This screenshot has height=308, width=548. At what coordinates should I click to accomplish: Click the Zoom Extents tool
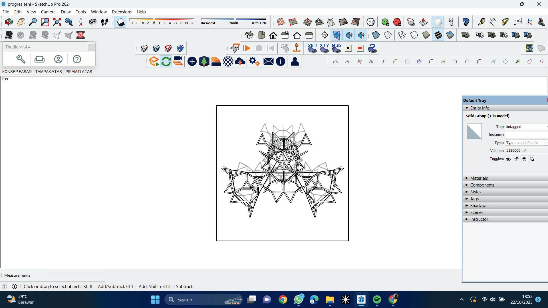pos(57,22)
